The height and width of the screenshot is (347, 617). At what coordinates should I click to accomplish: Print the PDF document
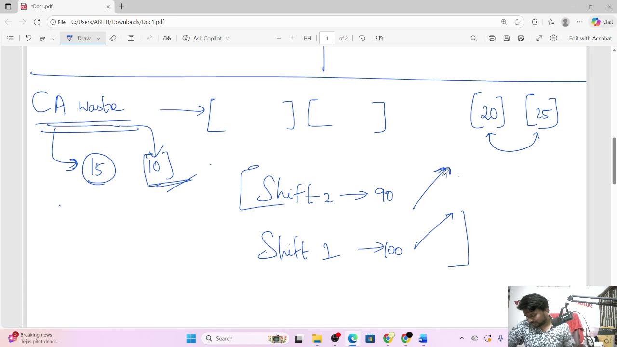tap(492, 38)
